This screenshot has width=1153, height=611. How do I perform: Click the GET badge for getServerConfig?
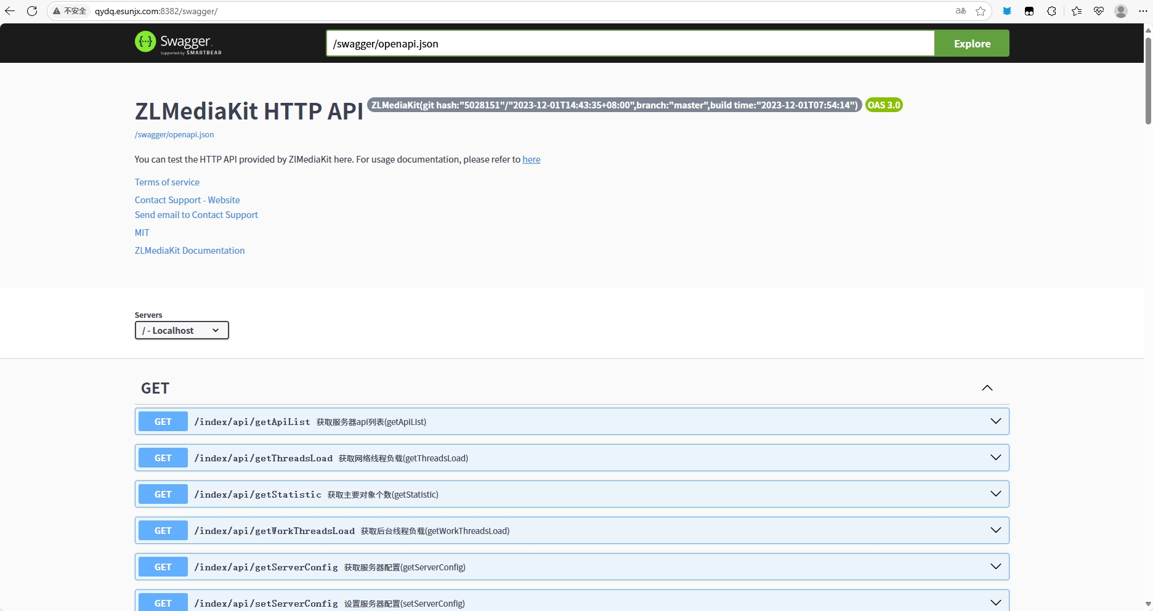[x=163, y=567]
